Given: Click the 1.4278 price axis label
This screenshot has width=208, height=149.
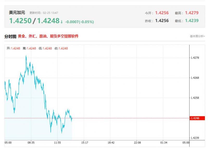Looking at the screenshot, I should [195, 58].
